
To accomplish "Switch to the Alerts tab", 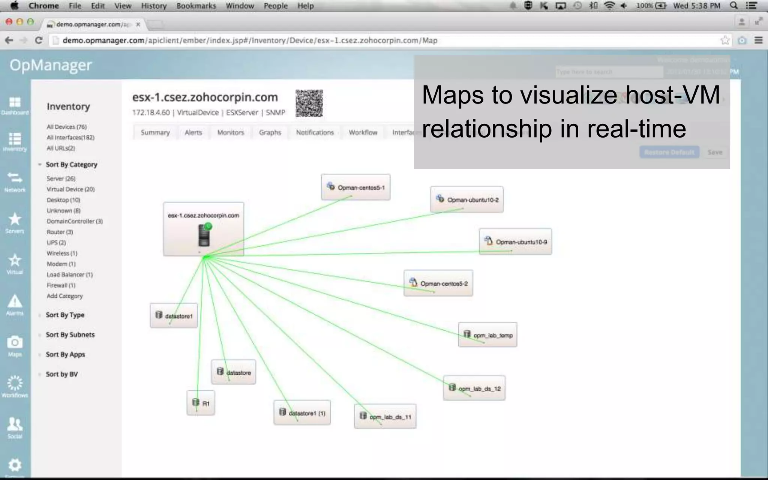I will pos(193,132).
